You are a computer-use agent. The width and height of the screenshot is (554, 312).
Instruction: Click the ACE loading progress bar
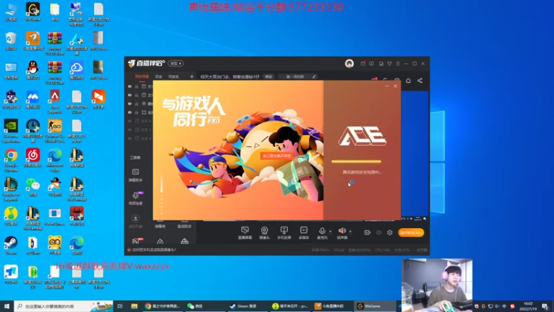[356, 162]
